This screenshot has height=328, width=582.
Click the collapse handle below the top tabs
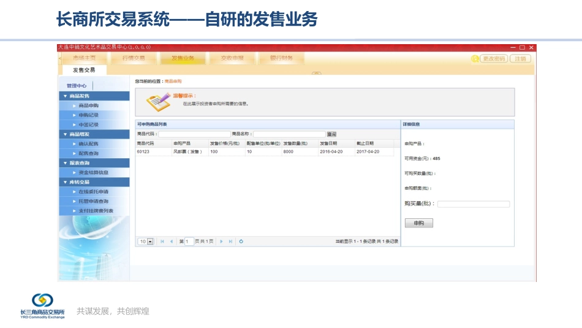pyautogui.click(x=316, y=73)
